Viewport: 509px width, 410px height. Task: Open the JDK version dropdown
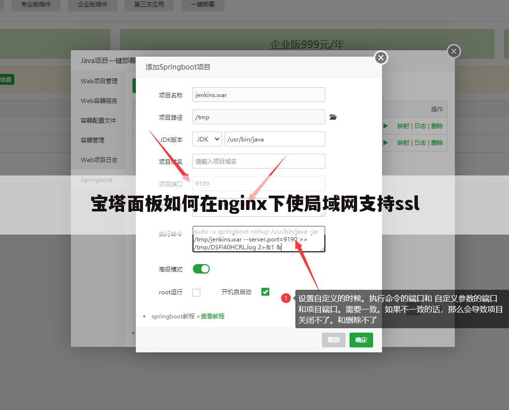[x=207, y=139]
